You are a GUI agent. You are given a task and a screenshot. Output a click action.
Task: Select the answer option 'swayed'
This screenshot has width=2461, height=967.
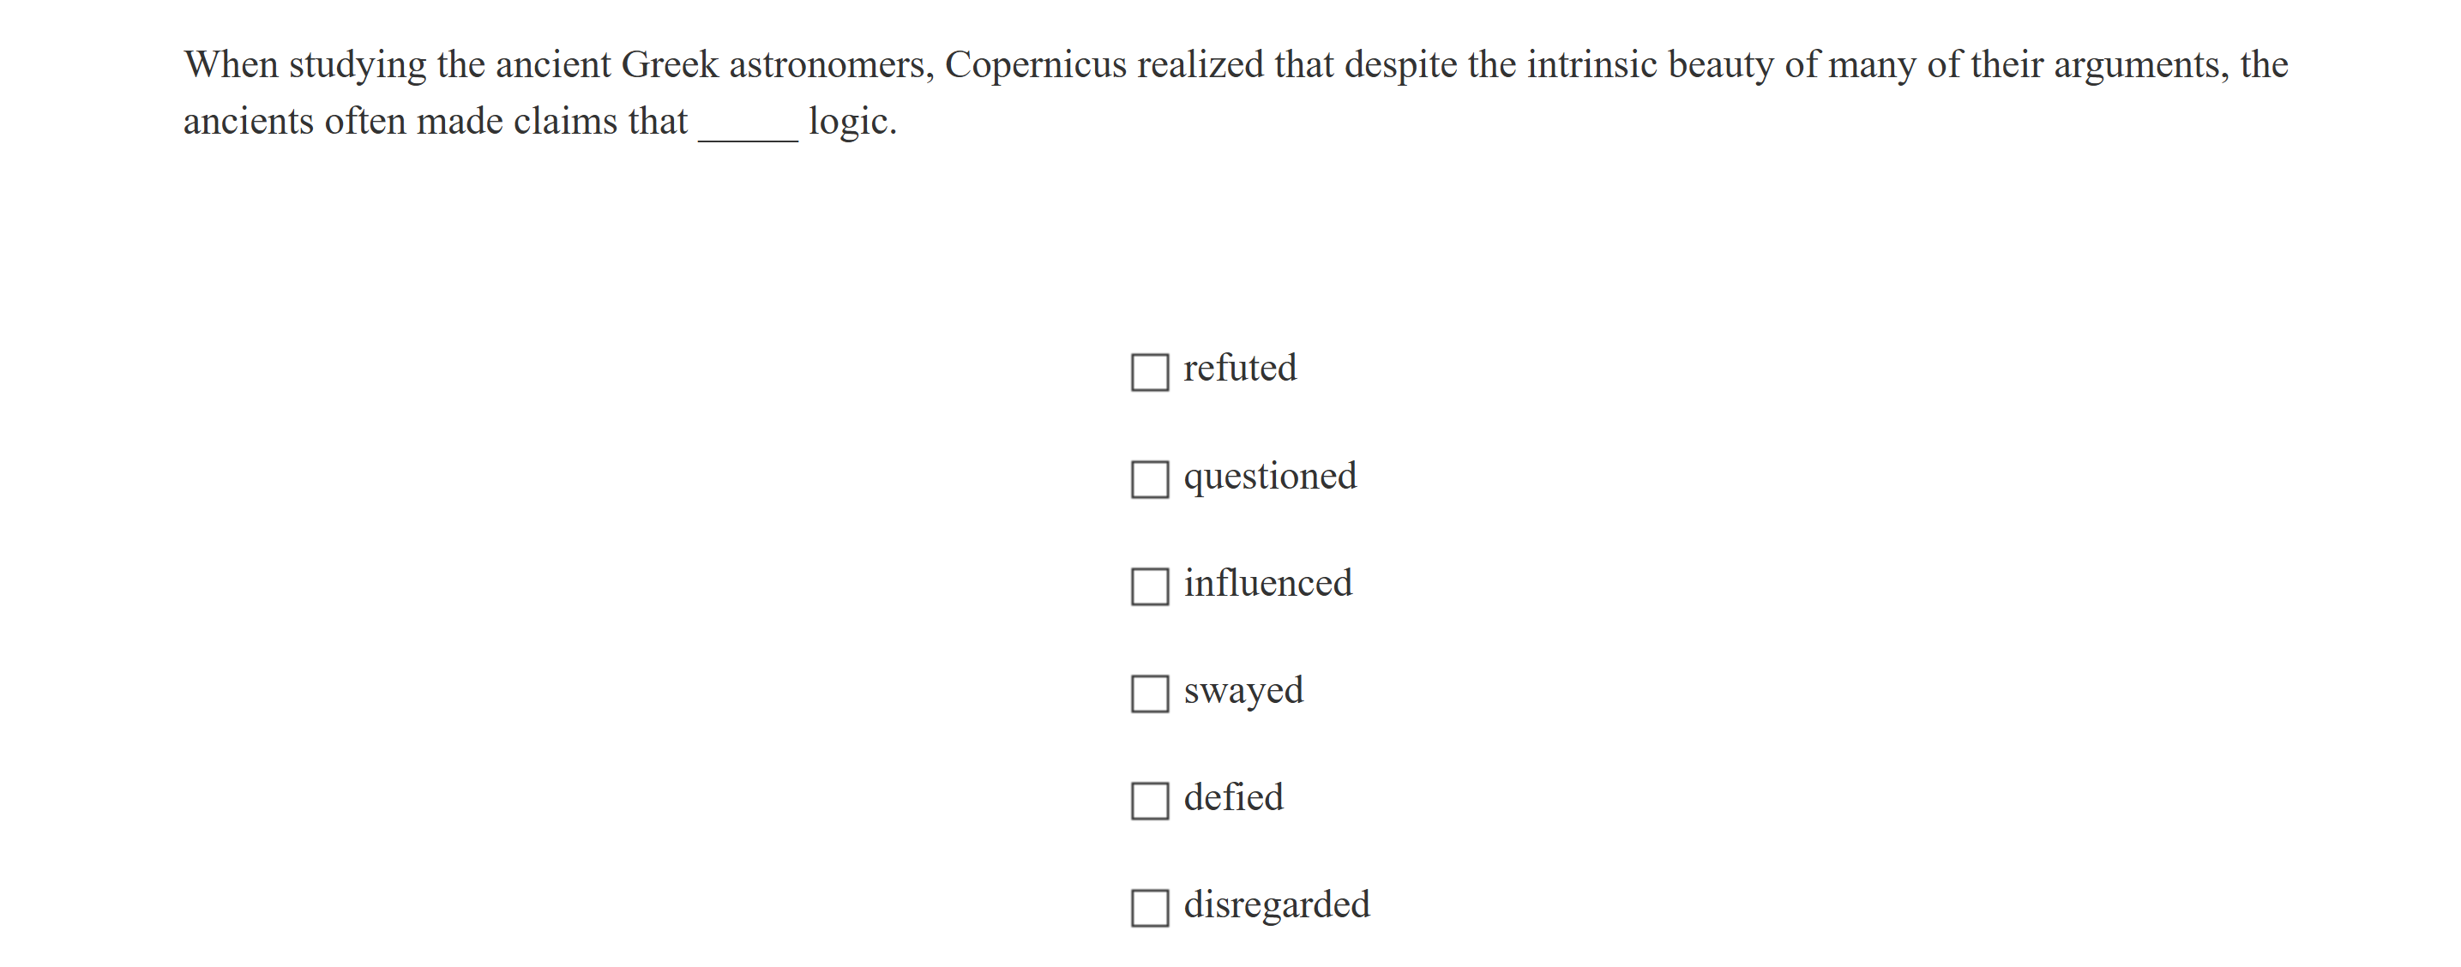(x=1241, y=690)
